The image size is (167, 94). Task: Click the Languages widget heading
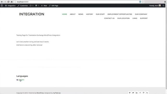point(22,76)
